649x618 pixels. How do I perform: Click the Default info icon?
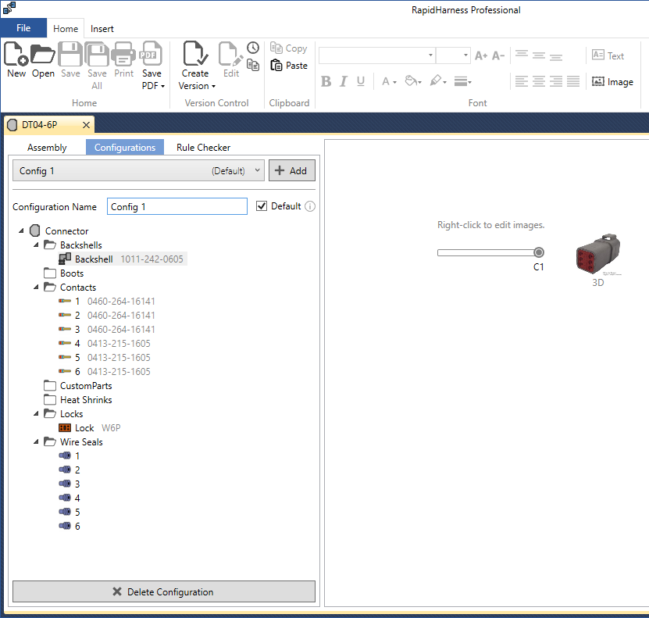click(x=310, y=206)
